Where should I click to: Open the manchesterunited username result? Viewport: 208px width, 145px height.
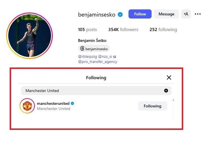tap(53, 103)
